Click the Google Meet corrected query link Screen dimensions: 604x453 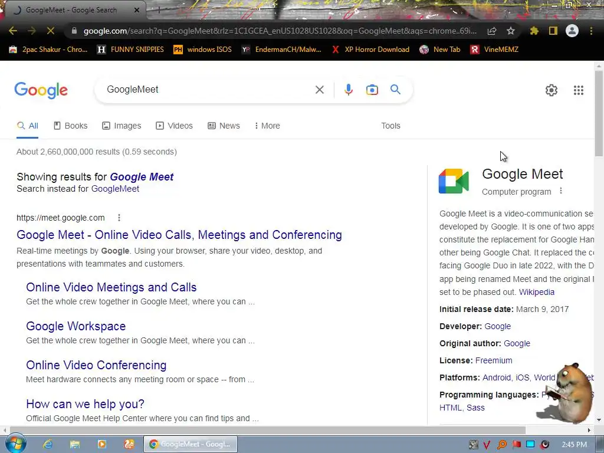tap(142, 177)
